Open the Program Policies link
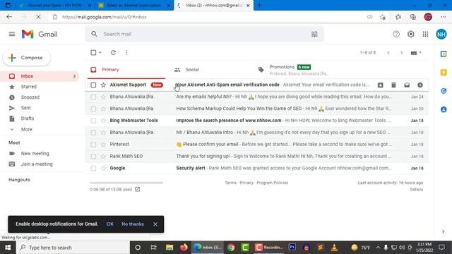Viewport: 452px width, 254px height. [273, 183]
